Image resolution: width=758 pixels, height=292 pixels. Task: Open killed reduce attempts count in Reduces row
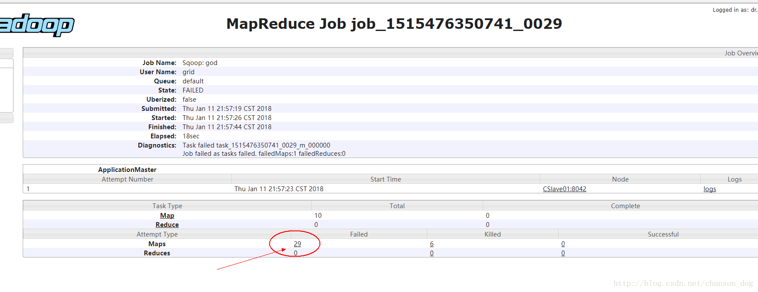432,253
